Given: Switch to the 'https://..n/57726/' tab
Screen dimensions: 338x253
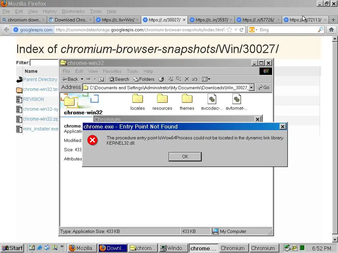Looking at the screenshot, I should pos(258,20).
